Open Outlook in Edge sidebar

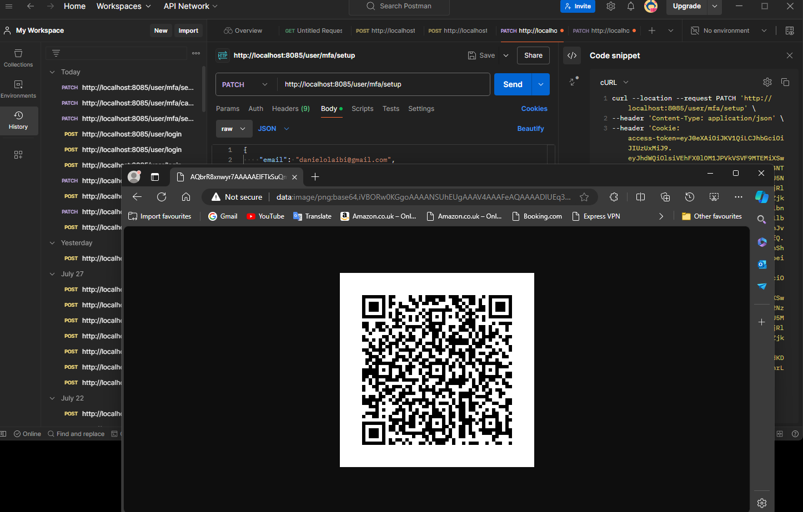pos(762,264)
